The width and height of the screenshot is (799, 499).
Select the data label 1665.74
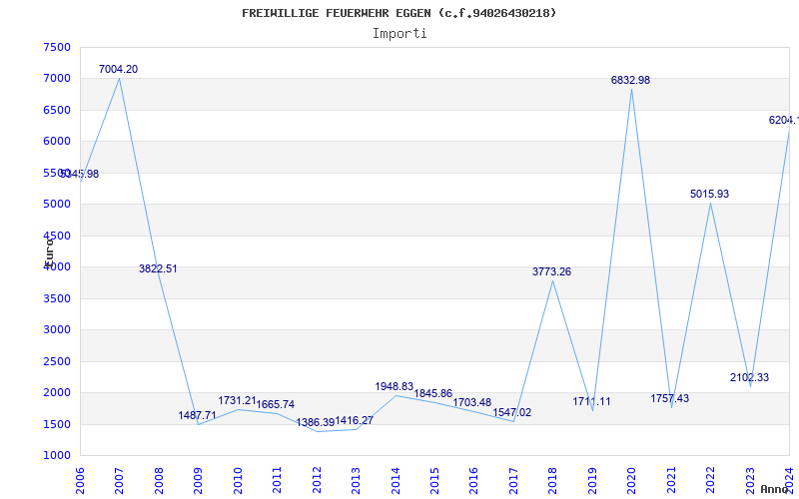(x=276, y=405)
